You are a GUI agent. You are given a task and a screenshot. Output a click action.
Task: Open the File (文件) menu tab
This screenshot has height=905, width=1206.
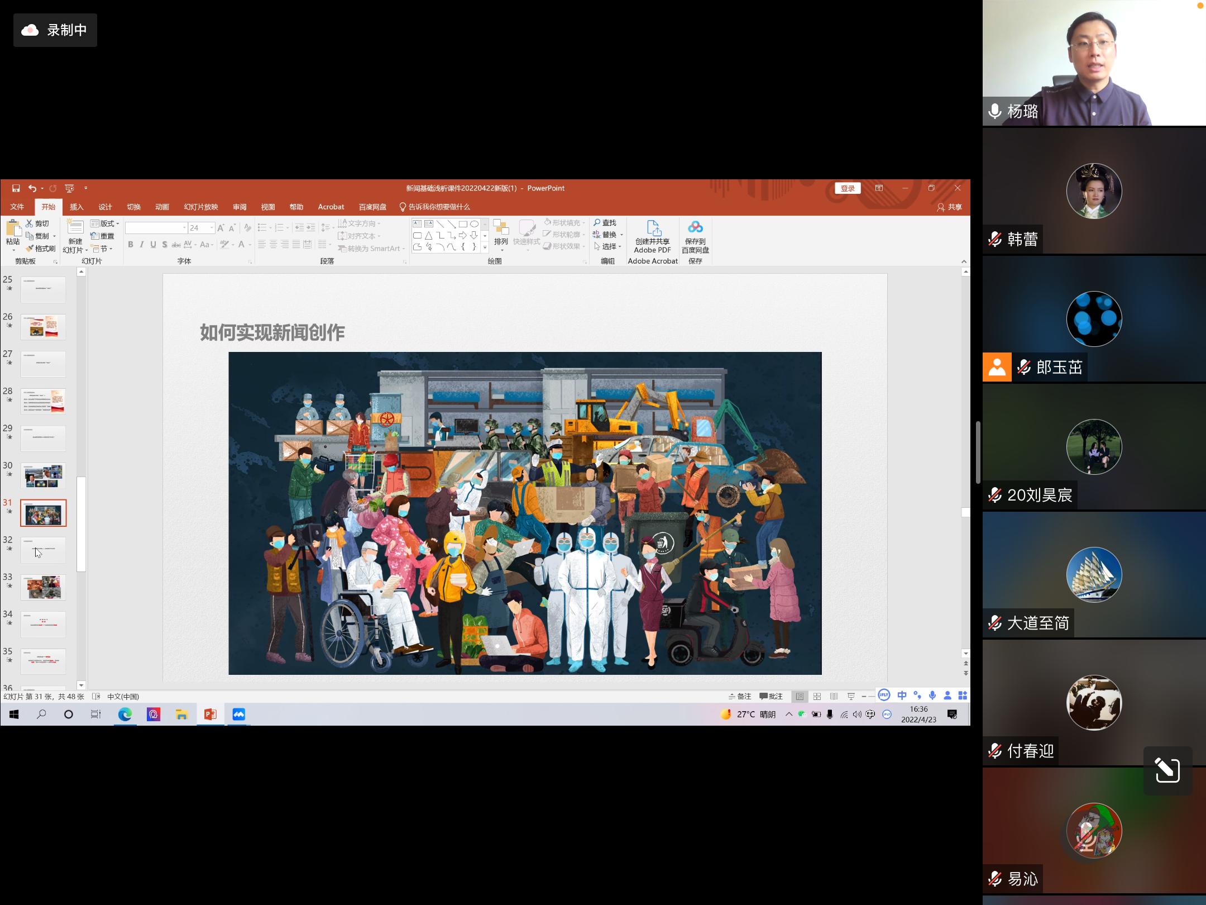17,207
